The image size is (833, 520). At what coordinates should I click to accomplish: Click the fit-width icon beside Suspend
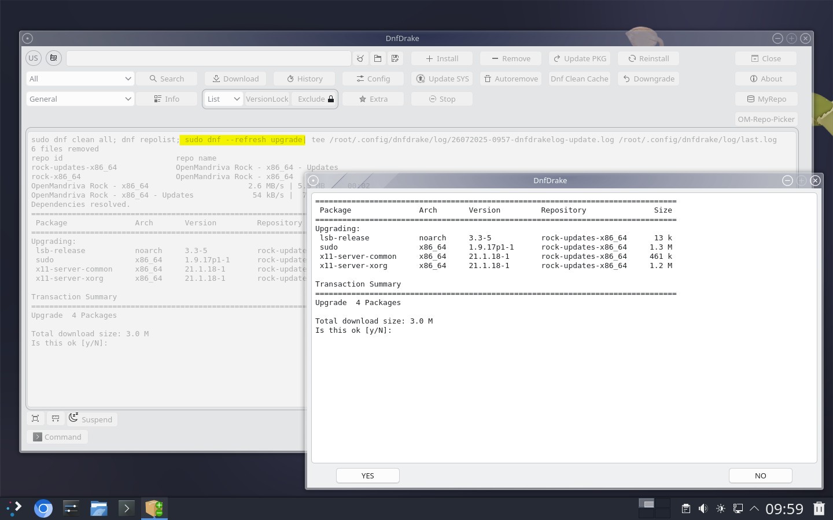point(56,418)
